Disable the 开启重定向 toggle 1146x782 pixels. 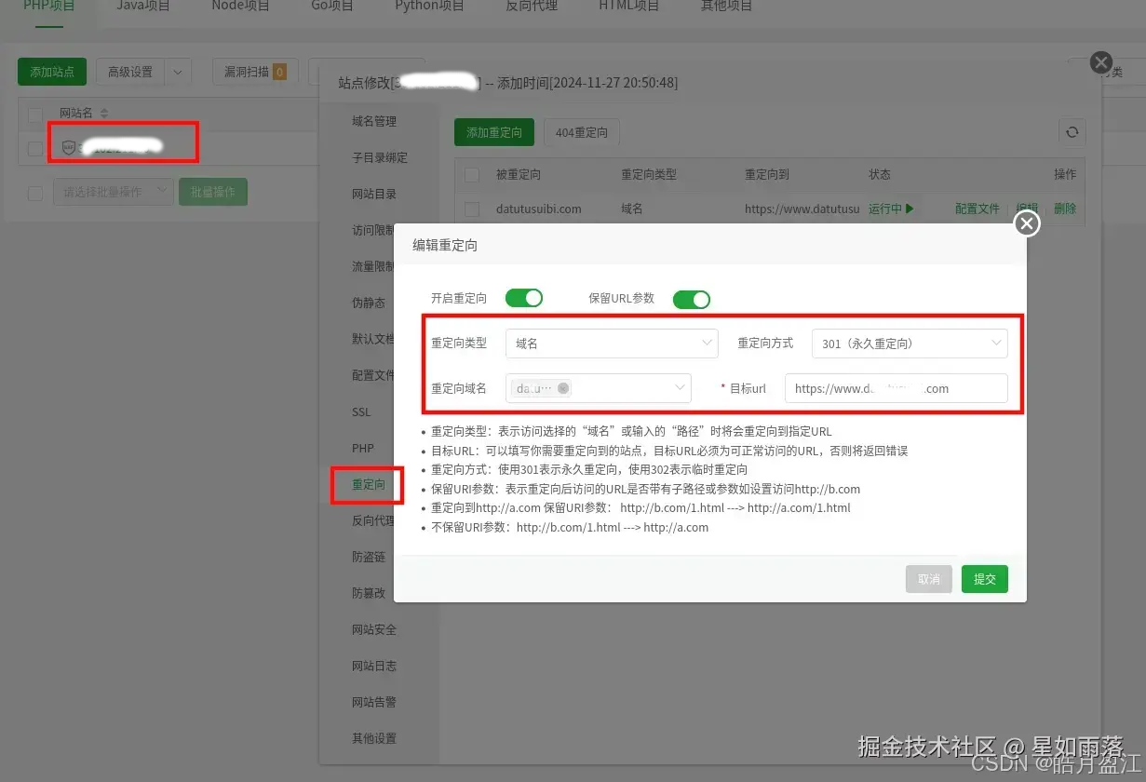coord(524,298)
